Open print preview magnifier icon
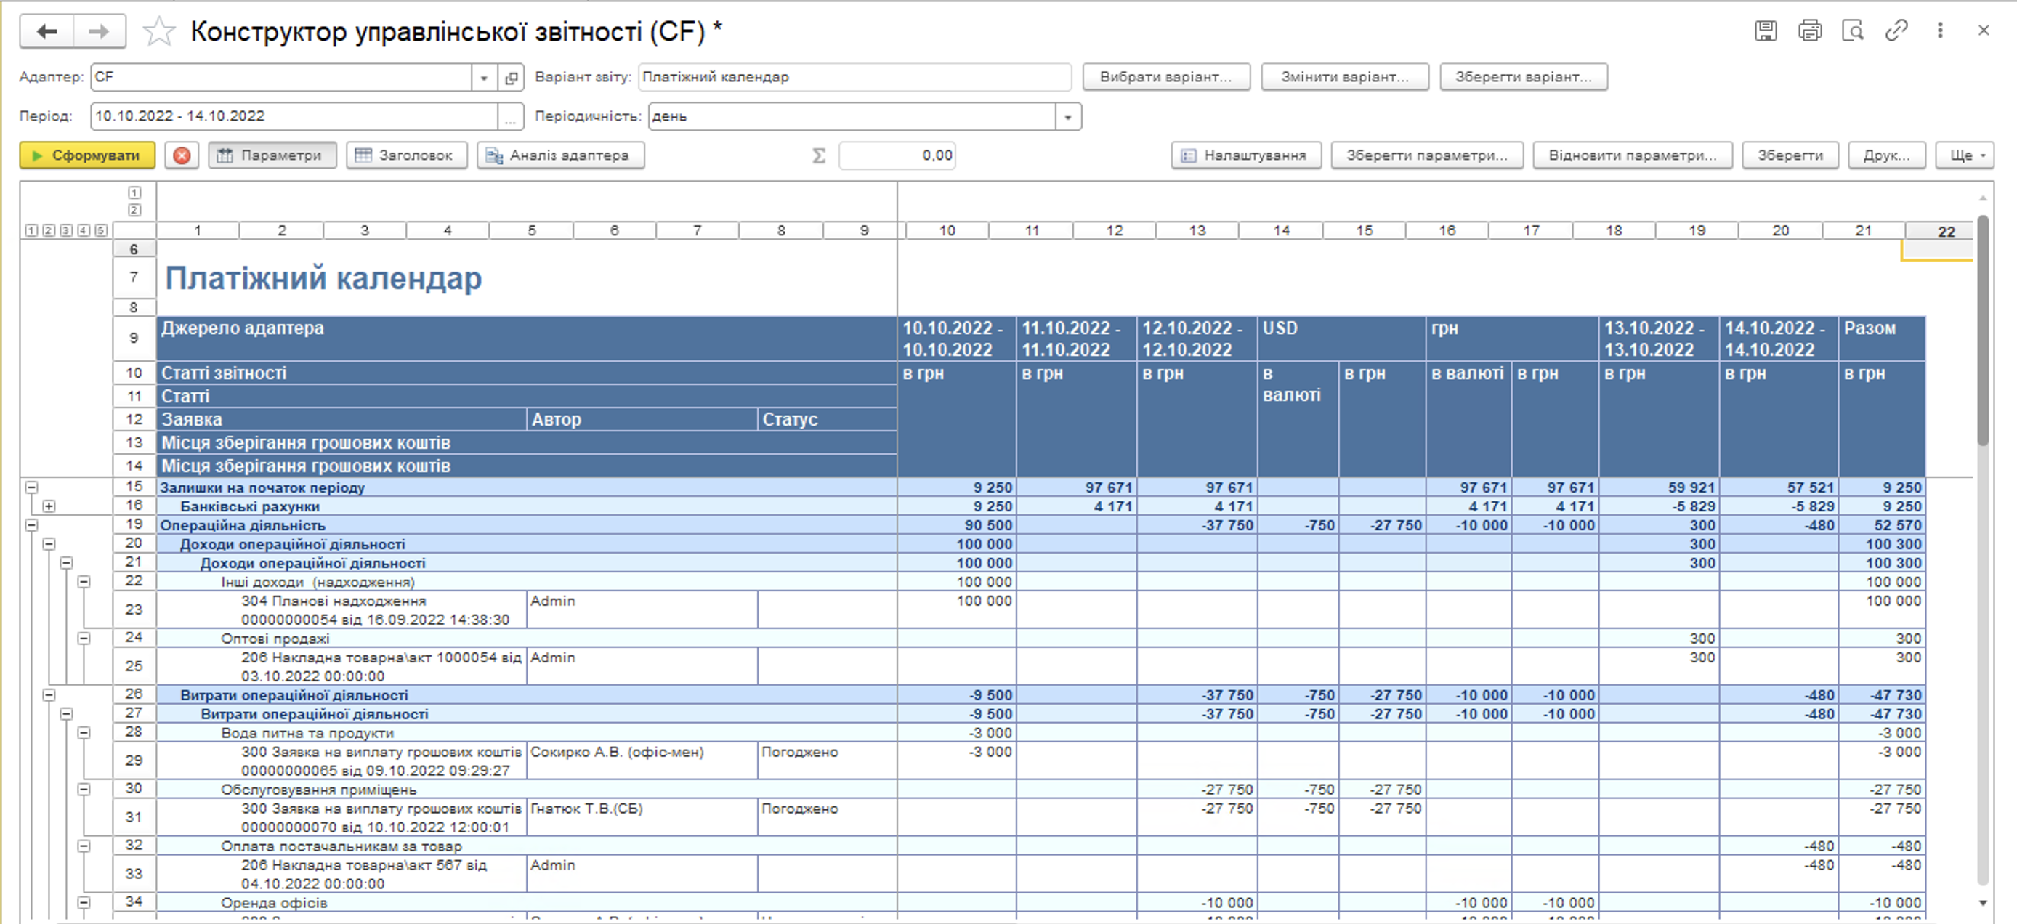 click(x=1853, y=31)
